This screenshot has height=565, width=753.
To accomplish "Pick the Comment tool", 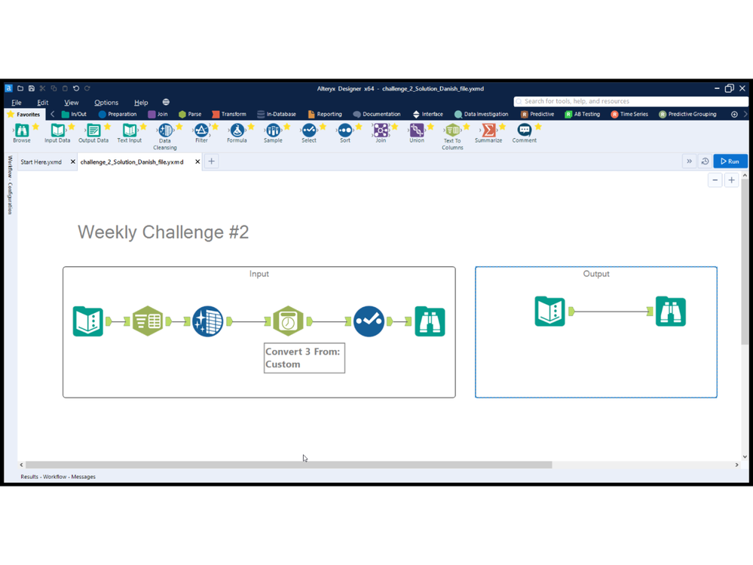I will (x=525, y=133).
